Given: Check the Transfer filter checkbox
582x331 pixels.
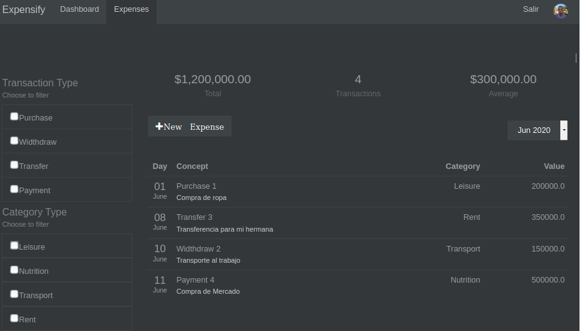Looking at the screenshot, I should (14, 165).
